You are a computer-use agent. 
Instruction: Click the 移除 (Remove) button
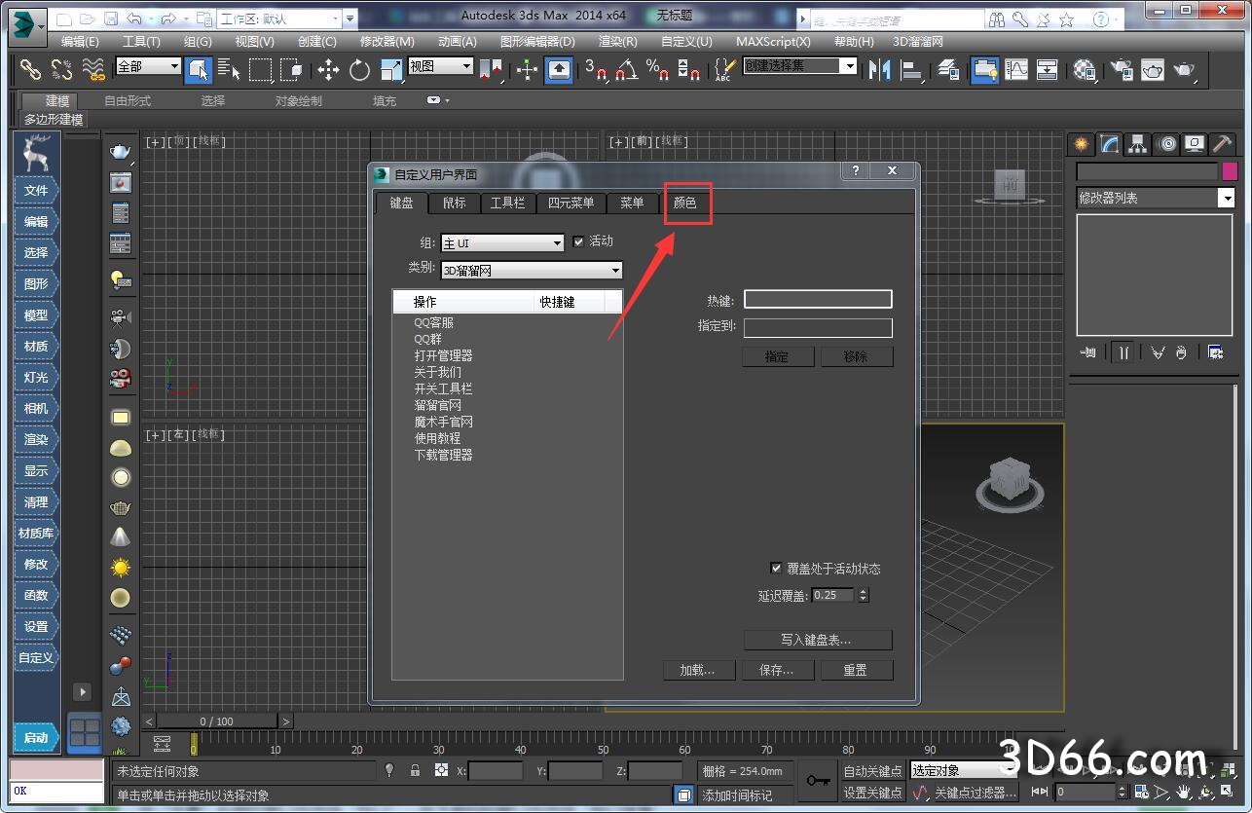[x=856, y=356]
